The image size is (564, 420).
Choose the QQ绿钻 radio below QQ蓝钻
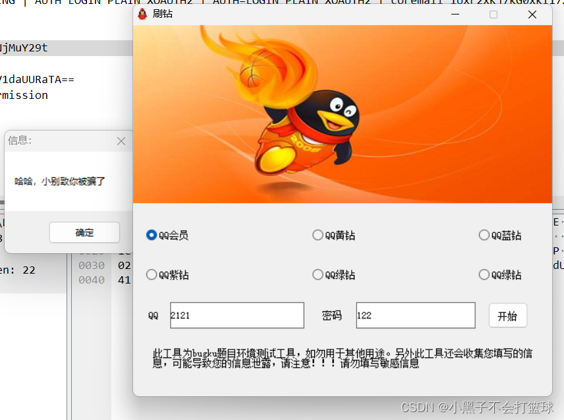click(x=500, y=275)
